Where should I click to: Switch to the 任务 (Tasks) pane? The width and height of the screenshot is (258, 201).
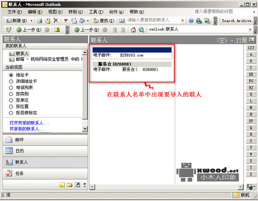tap(45, 173)
